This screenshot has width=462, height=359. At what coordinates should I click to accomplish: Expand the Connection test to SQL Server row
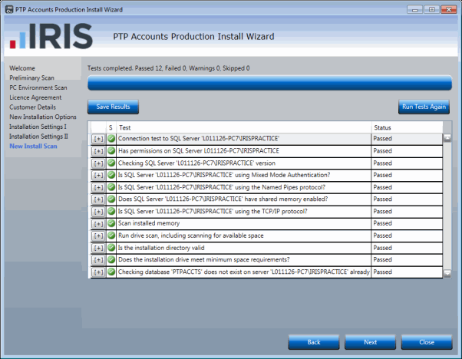coord(98,139)
